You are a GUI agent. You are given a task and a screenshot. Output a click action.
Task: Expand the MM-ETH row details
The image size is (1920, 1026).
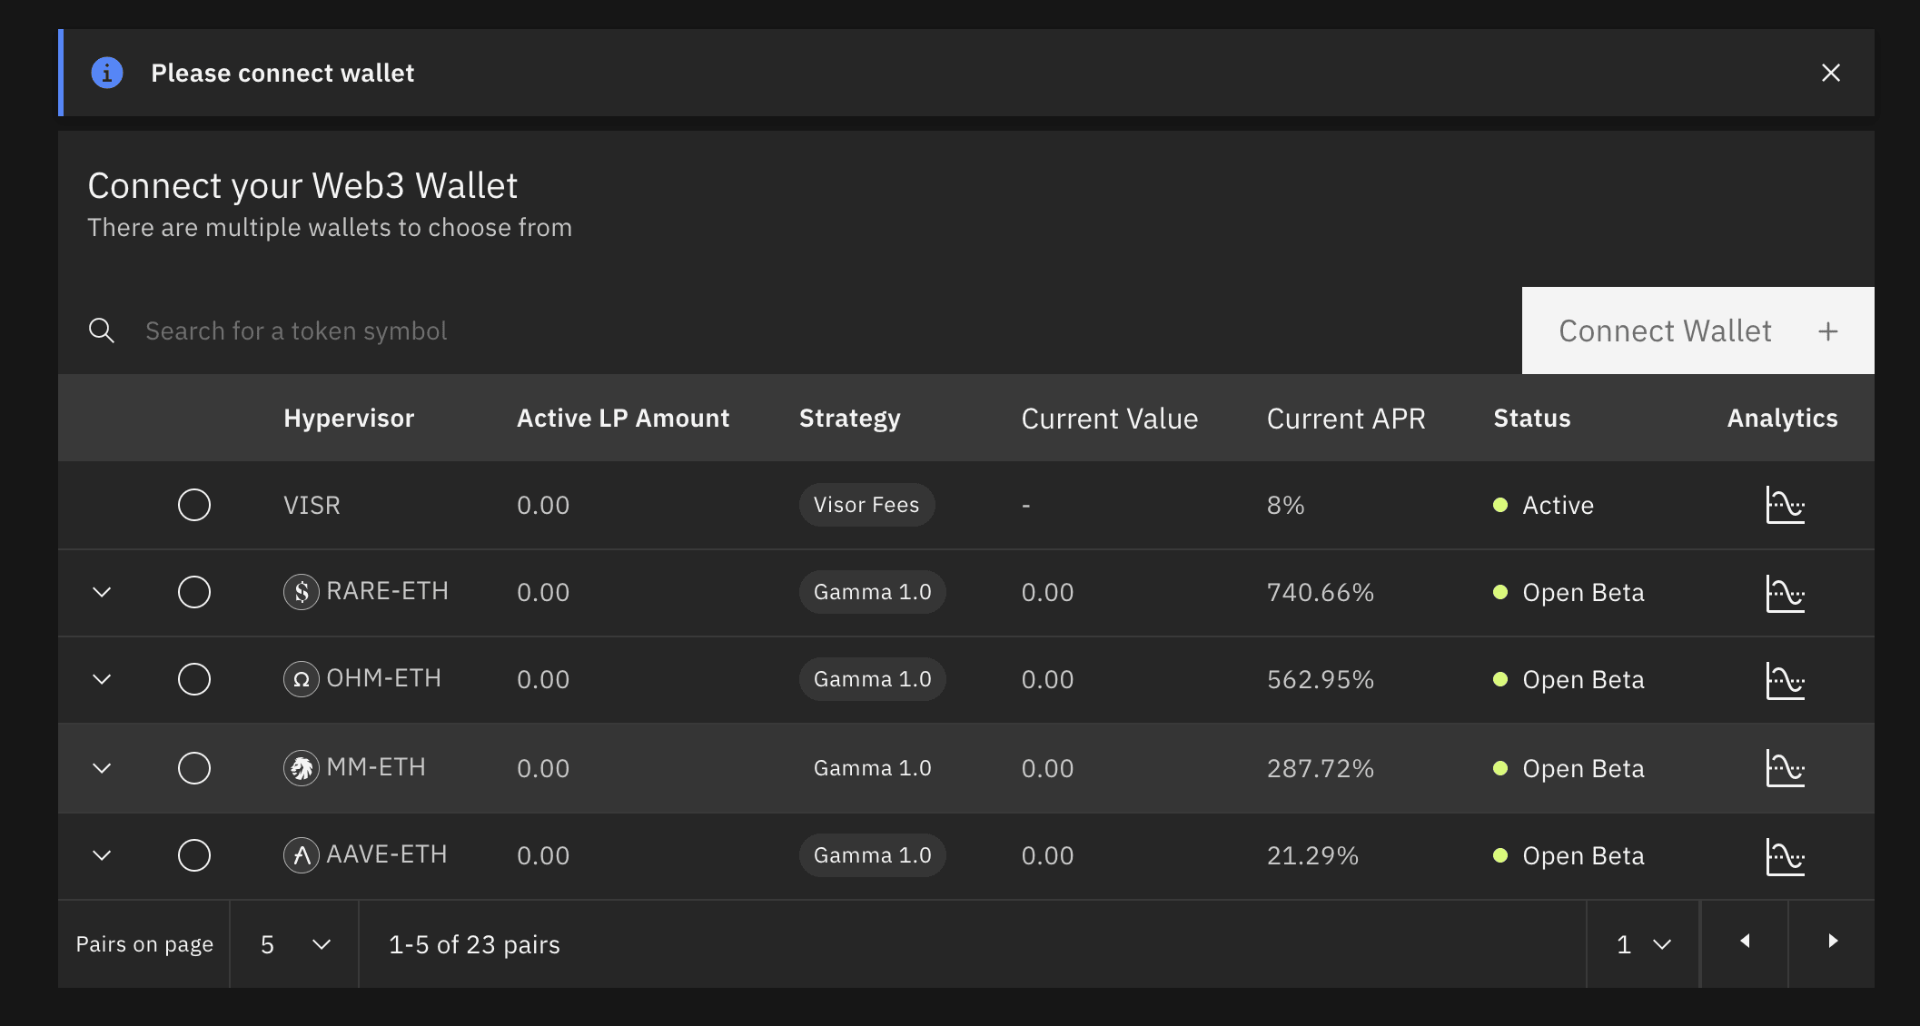102,768
